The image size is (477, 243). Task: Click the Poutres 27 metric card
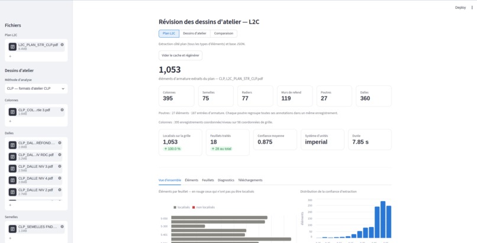click(334, 96)
